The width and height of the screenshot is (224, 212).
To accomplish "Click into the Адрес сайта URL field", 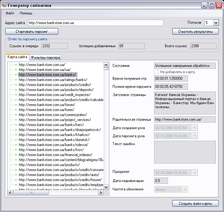I will pyautogui.click(x=96, y=23).
